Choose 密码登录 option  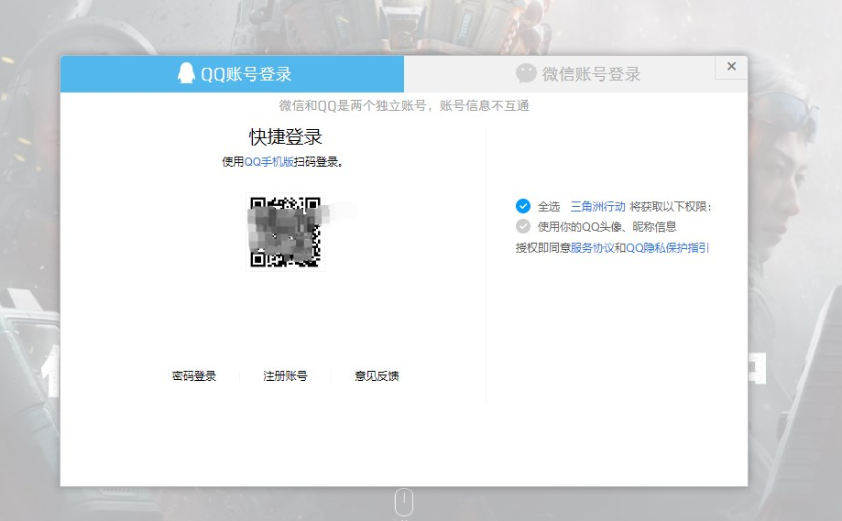click(x=194, y=376)
